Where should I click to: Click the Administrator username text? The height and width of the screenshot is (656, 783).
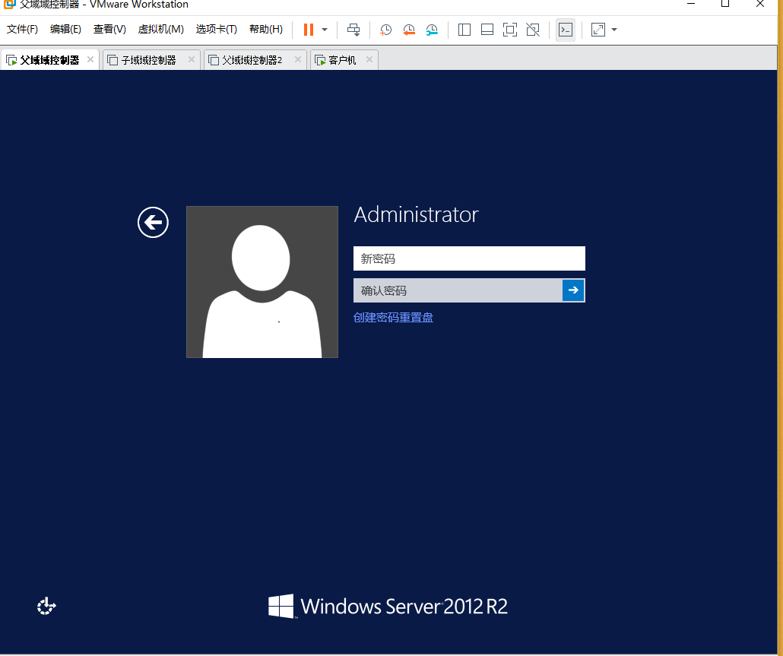tap(416, 214)
